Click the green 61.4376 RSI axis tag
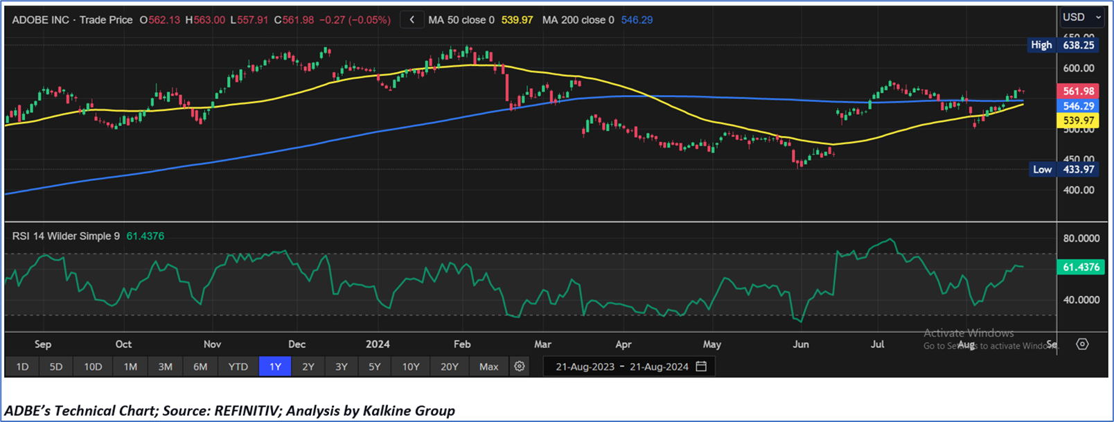Viewport: 1114px width, 422px height. coord(1081,267)
